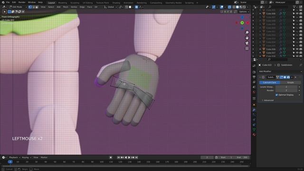Open Physics properties tab
This screenshot has height=171, width=304.
point(254,120)
